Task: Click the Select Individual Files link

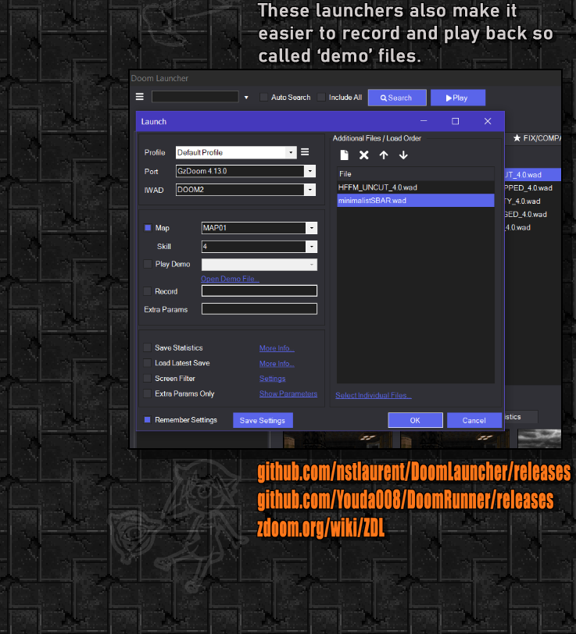Action: click(x=374, y=395)
